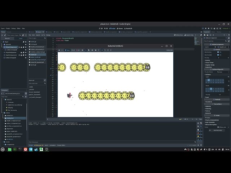Click Online Docs in script editor
The width and height of the screenshot is (231, 173).
click(x=179, y=35)
